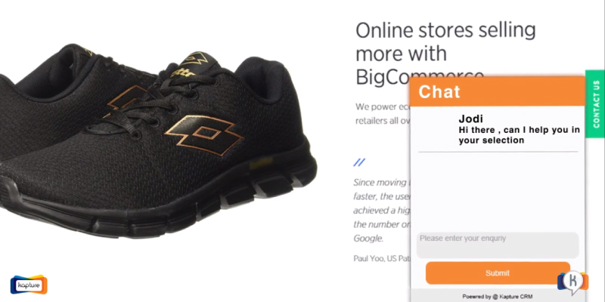Click the 'BigCommerce' word in the heading
Screen dimensions: 605x302
tap(420, 78)
